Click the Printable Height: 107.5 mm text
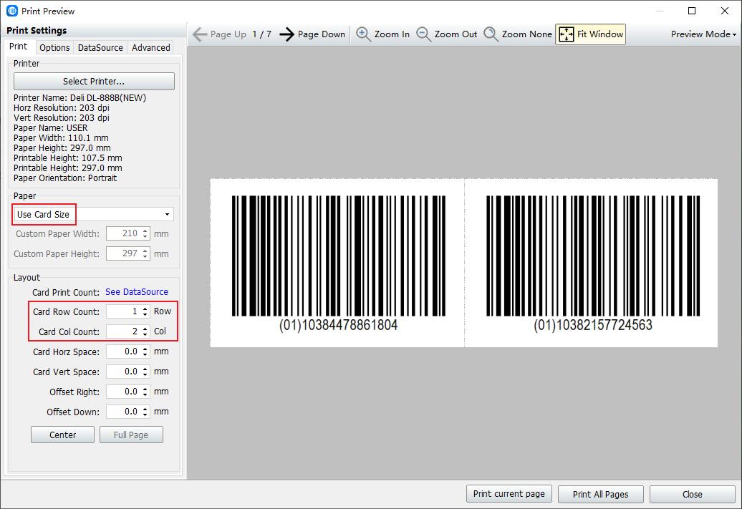 [x=67, y=158]
